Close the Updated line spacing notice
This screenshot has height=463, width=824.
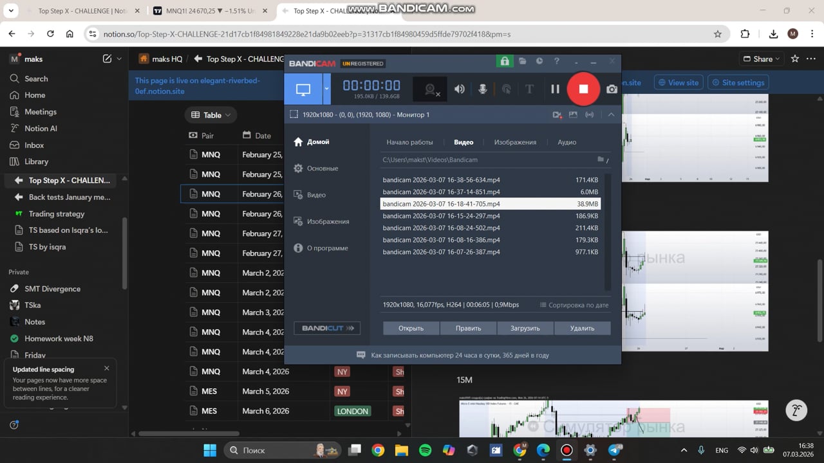coord(107,368)
